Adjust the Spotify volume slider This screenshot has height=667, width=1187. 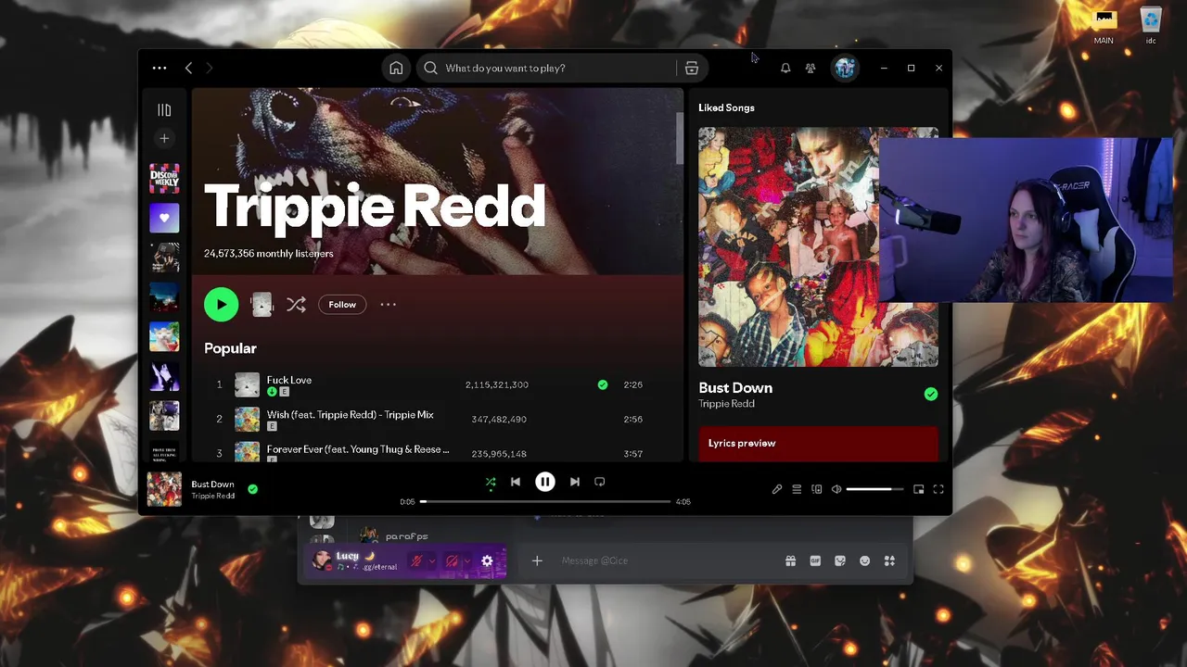point(874,489)
